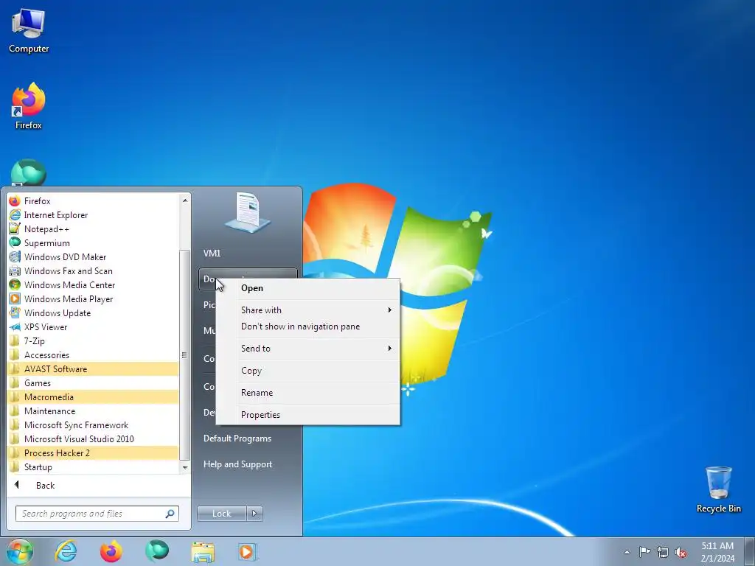The height and width of the screenshot is (566, 755).
Task: Open the Computer desktop icon
Action: (x=29, y=29)
